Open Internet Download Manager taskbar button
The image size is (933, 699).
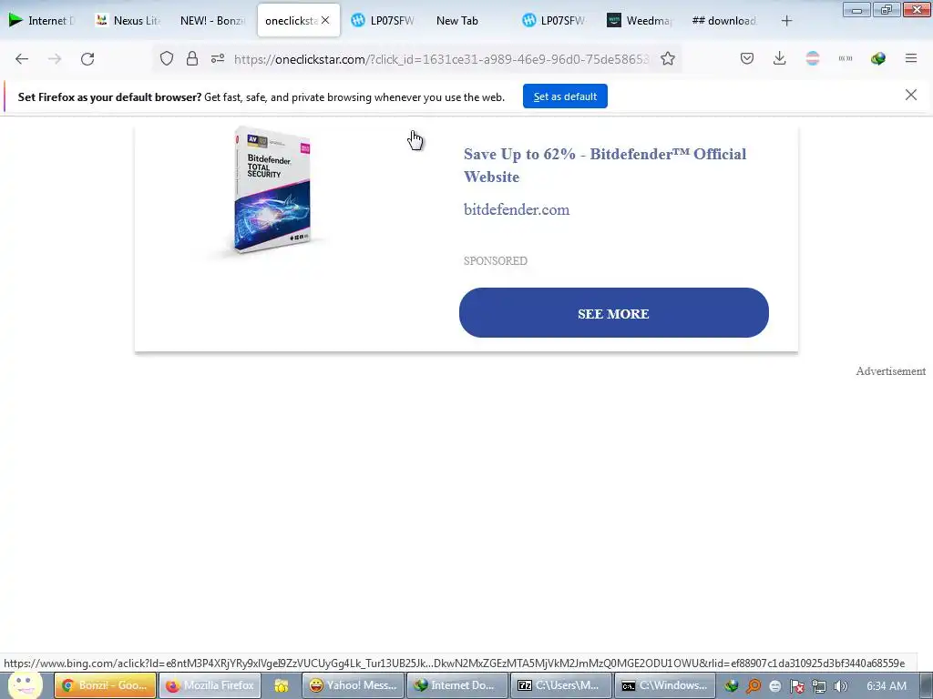pyautogui.click(x=457, y=685)
